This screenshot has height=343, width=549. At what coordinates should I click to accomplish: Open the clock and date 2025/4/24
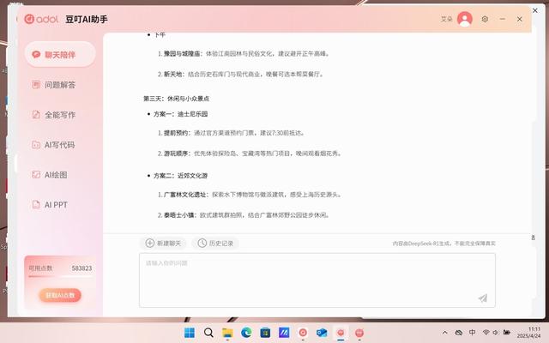click(x=529, y=333)
